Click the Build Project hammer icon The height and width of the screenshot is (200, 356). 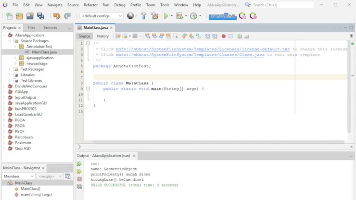[x=144, y=16]
